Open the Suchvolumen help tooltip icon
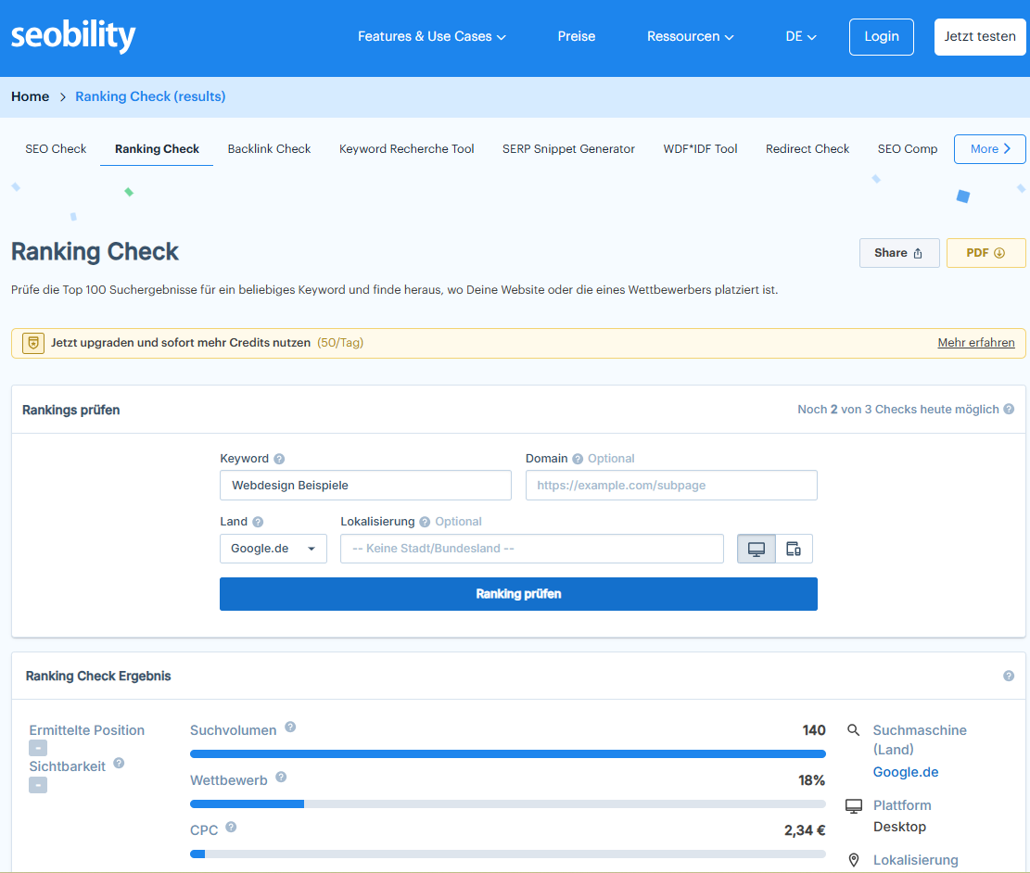The image size is (1030, 873). click(x=290, y=728)
